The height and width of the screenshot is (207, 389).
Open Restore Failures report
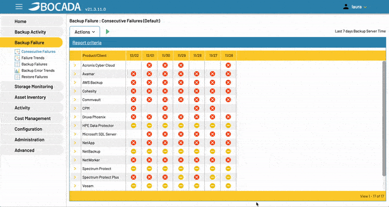tap(35, 77)
